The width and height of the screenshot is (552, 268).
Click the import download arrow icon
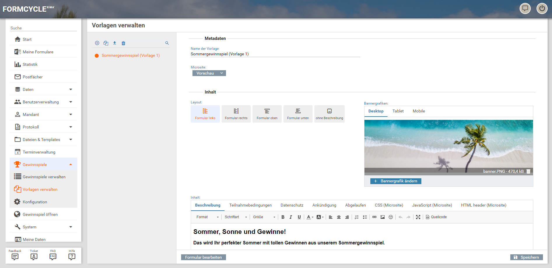pos(115,43)
